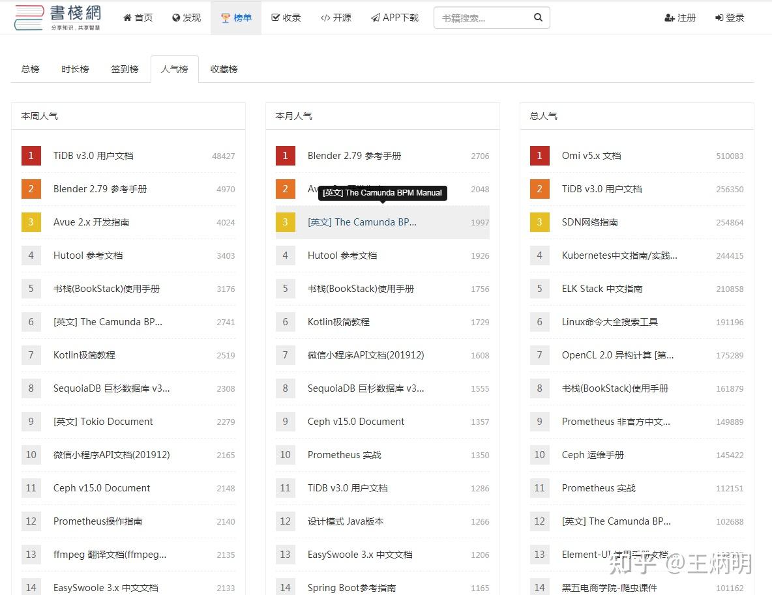Open total-rank TiDB v3.0 用户文档 entry
Viewport: 772px width, 595px height.
[x=602, y=189]
